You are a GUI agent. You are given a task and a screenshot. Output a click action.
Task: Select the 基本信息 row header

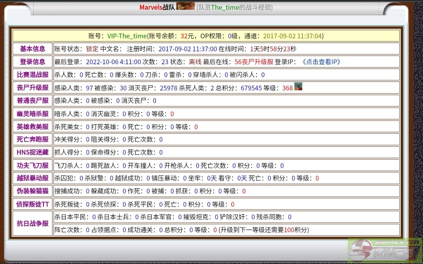point(33,49)
